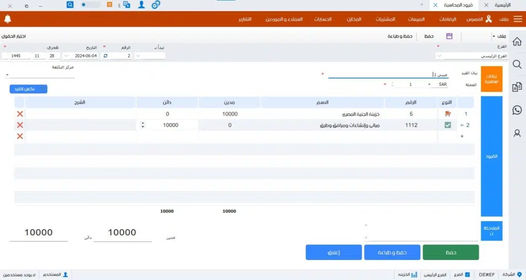526x280 pixels.
Task: Click the Reverse Entry button (عكس القيد)
Action: [28, 89]
